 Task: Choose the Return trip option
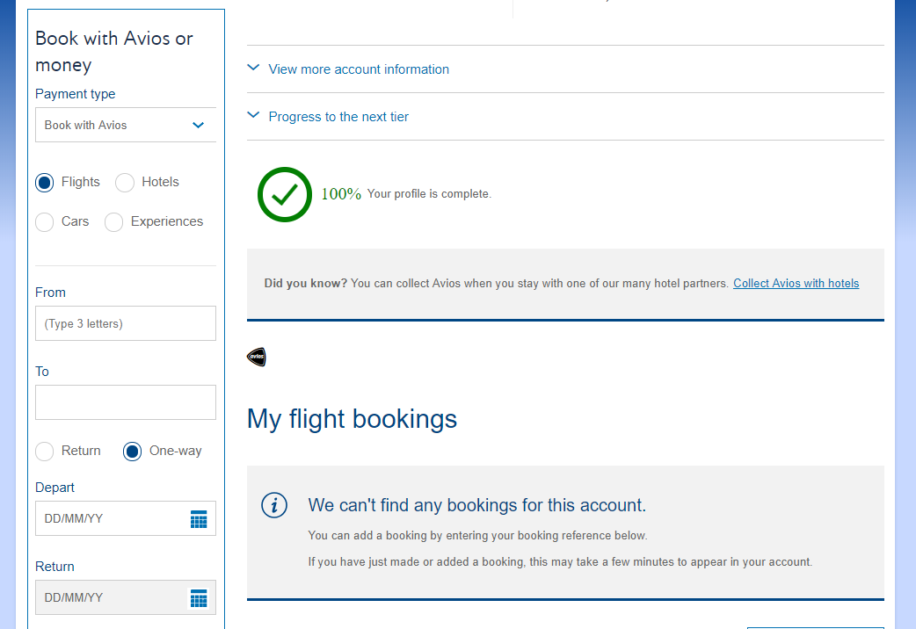45,452
